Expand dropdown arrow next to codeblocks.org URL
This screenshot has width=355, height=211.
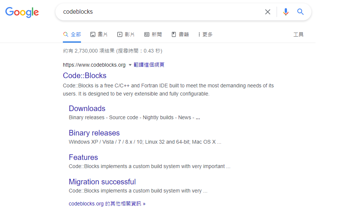pyautogui.click(x=130, y=65)
